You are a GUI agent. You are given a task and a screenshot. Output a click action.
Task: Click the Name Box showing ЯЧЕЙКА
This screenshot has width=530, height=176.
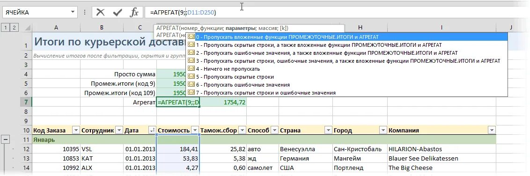tap(36, 13)
